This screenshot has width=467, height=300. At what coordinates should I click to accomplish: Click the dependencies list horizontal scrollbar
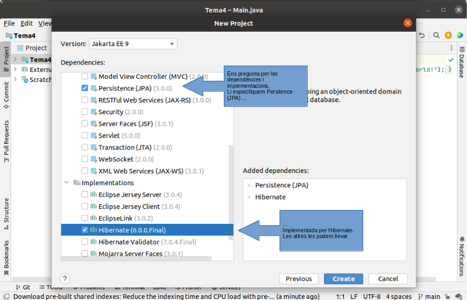pyautogui.click(x=136, y=259)
